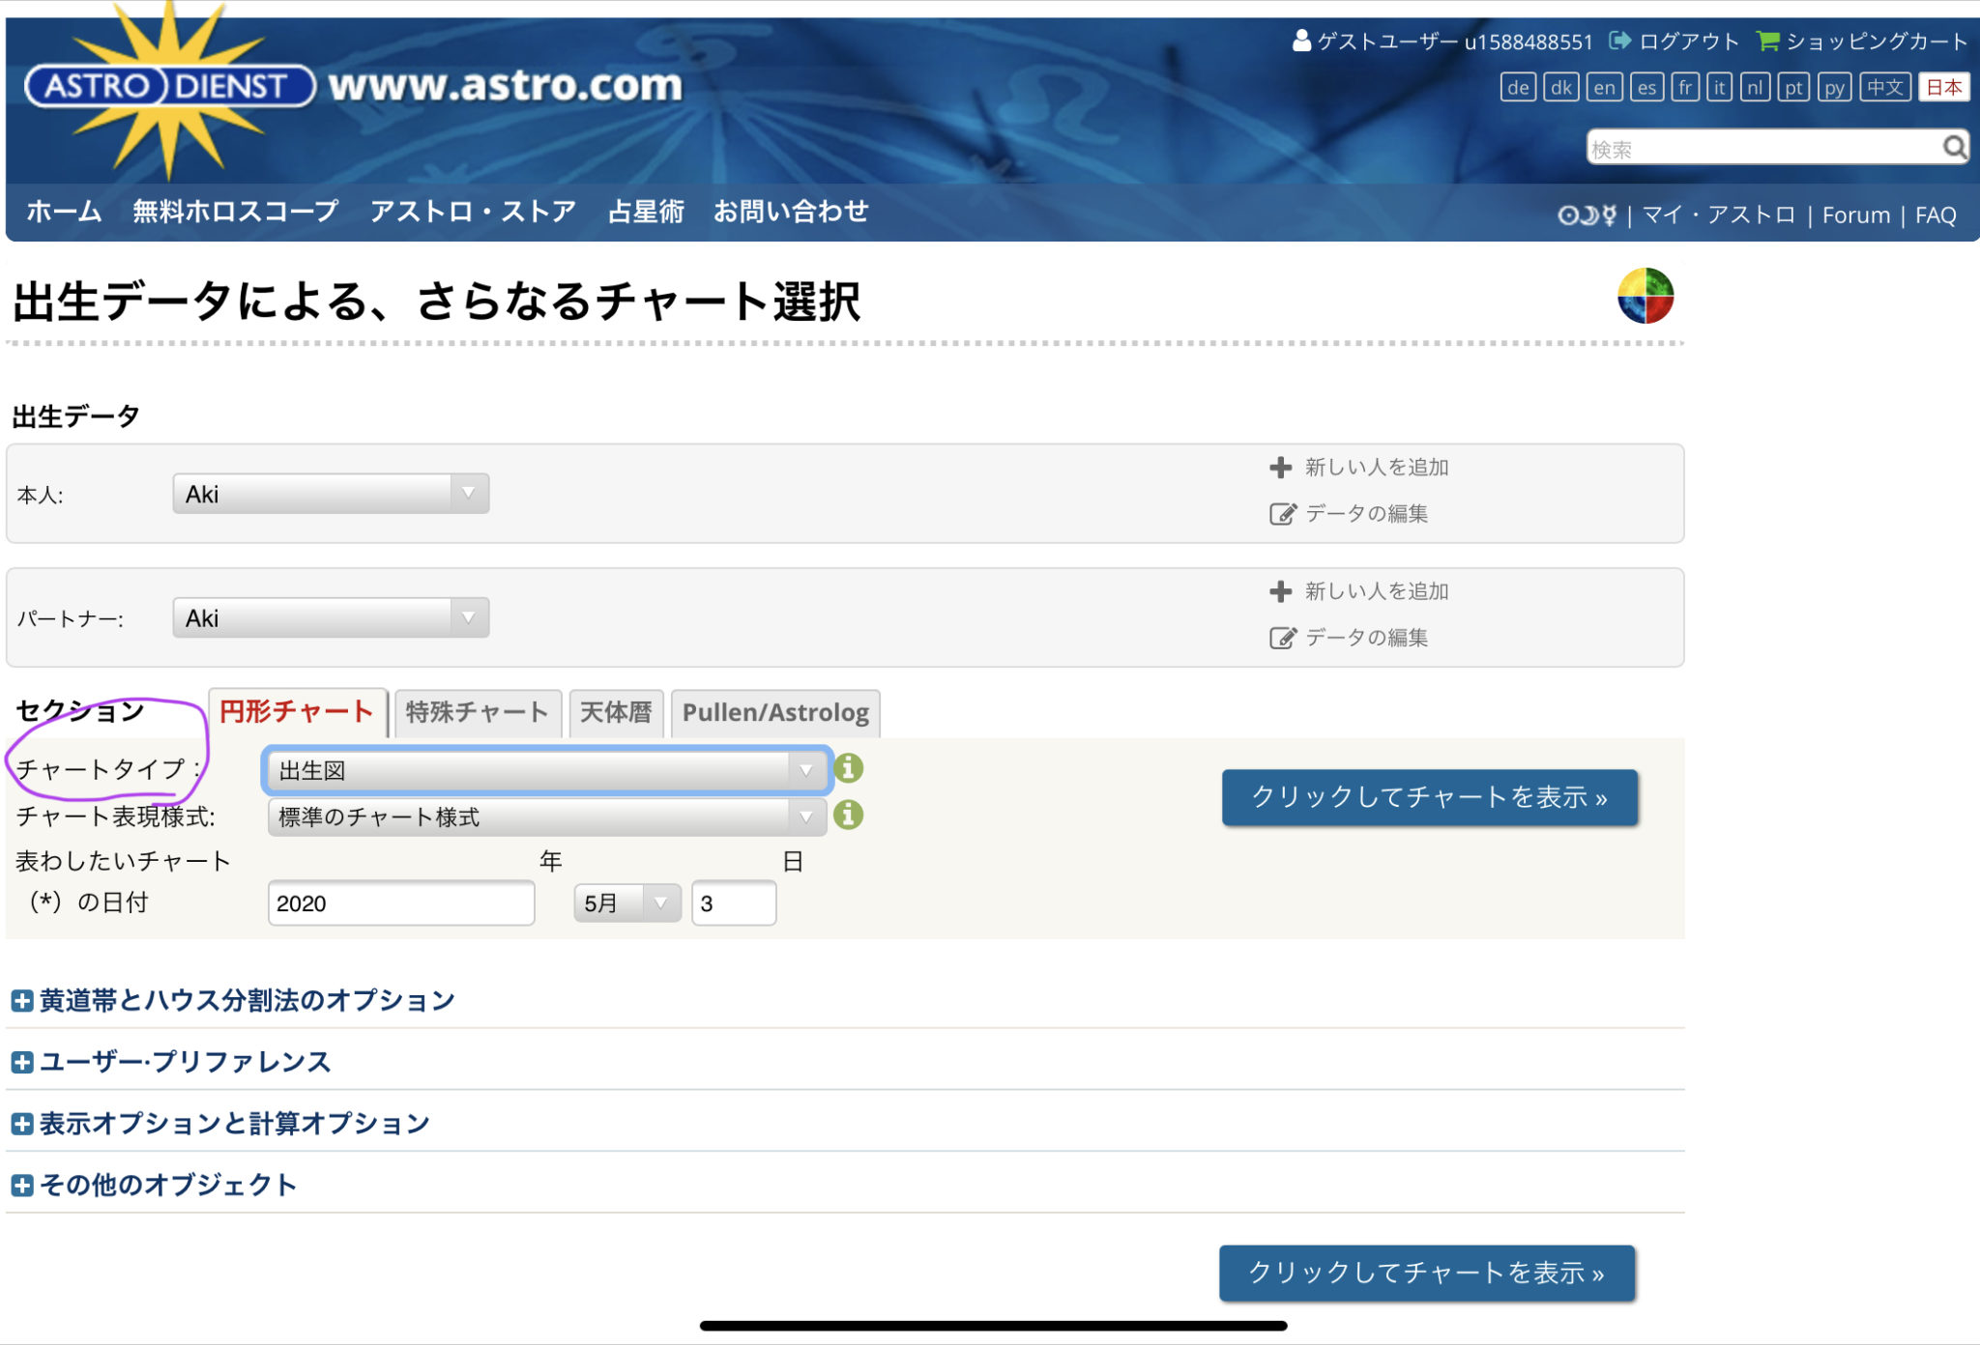The width and height of the screenshot is (1980, 1345).
Task: Click the year input field containing 2020
Action: point(401,902)
